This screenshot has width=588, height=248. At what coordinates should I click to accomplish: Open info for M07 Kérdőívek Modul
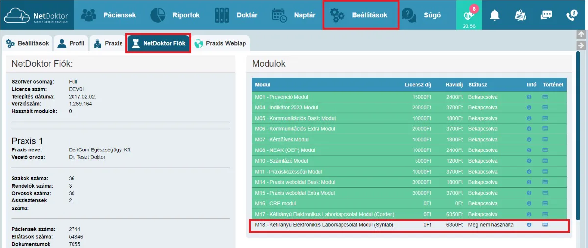529,139
